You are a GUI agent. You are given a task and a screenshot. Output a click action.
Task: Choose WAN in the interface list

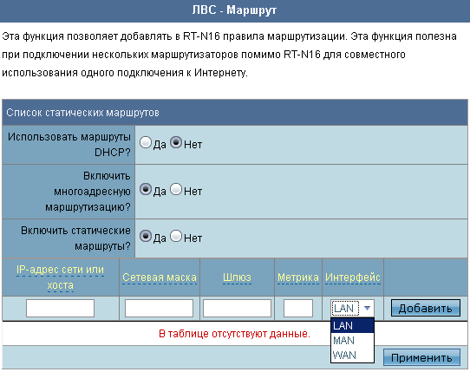click(x=352, y=355)
